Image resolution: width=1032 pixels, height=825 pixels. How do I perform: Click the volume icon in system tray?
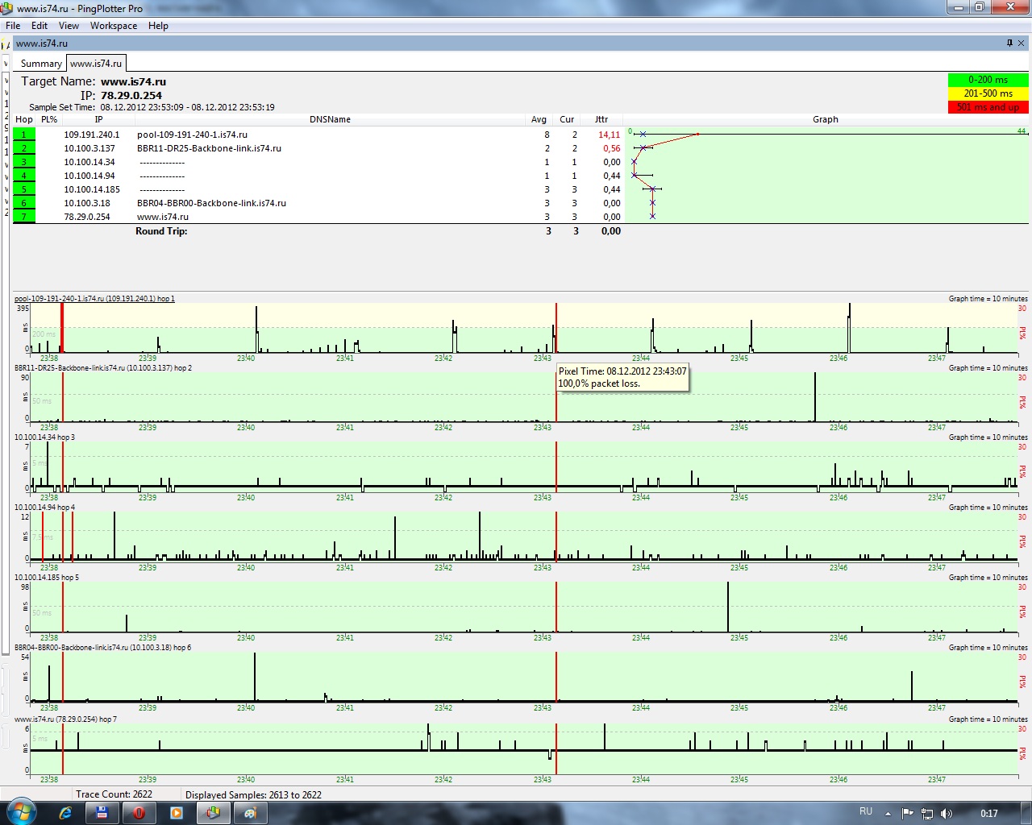coord(947,813)
